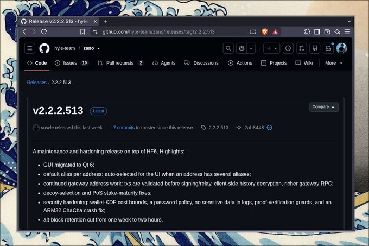Open your repositories header icon
Viewport: 369px width, 246px height.
pyautogui.click(x=315, y=48)
